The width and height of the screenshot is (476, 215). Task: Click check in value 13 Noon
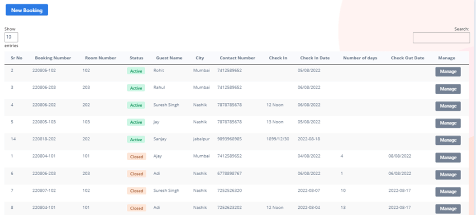[x=275, y=122]
